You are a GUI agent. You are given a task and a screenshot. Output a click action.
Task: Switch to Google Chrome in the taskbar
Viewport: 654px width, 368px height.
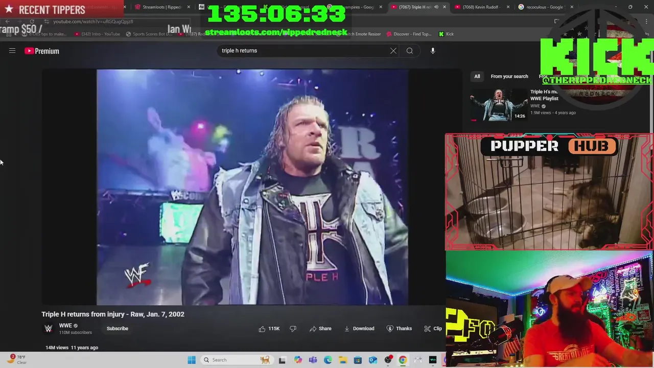point(403,360)
